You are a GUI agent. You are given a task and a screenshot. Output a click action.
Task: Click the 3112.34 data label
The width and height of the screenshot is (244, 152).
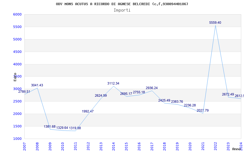pyautogui.click(x=113, y=83)
